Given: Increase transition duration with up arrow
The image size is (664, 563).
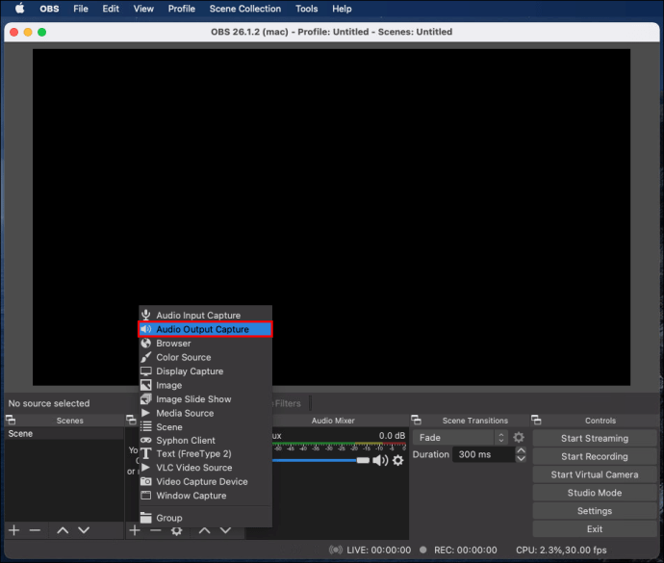Looking at the screenshot, I should point(522,450).
